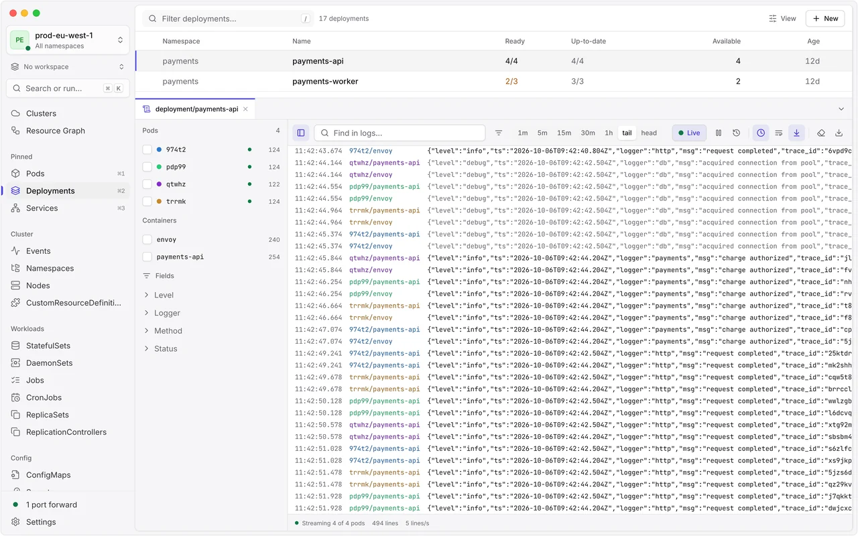Image resolution: width=858 pixels, height=536 pixels.
Task: Toggle auto-scroll to bottom arrow icon
Action: click(796, 133)
